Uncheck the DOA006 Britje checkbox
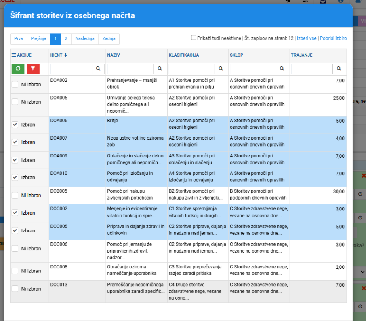This screenshot has width=366, height=321. click(15, 125)
